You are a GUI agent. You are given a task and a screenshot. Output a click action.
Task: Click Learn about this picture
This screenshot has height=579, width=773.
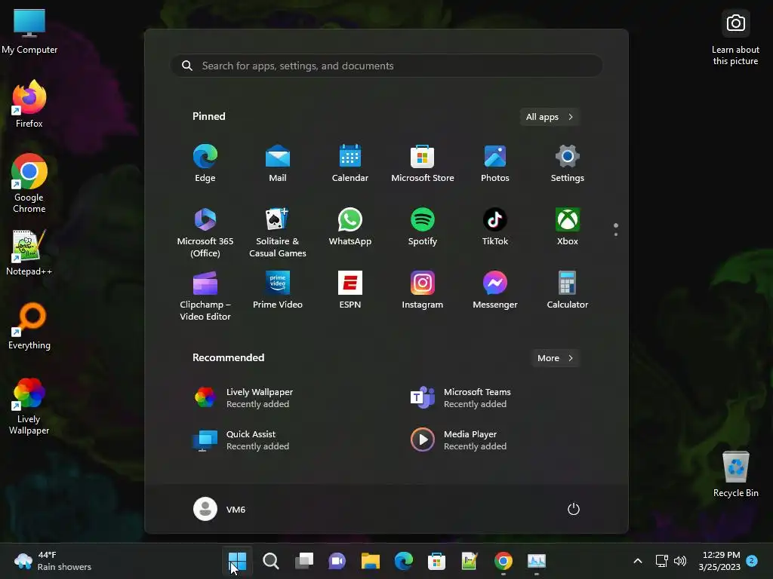coord(735,38)
